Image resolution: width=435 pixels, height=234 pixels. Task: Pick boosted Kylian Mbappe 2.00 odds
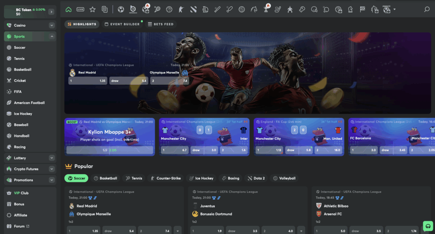point(110,150)
